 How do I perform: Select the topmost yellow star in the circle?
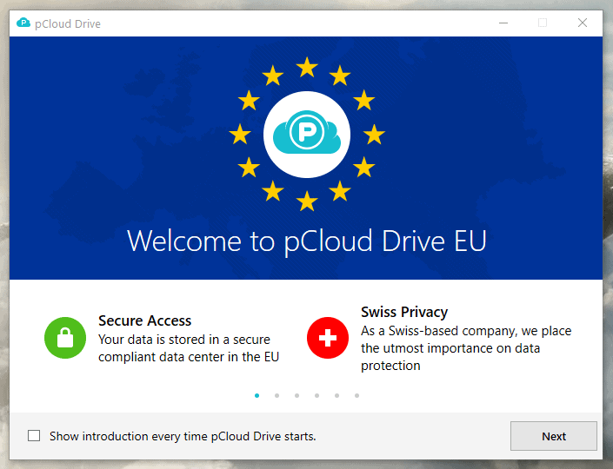pos(307,67)
